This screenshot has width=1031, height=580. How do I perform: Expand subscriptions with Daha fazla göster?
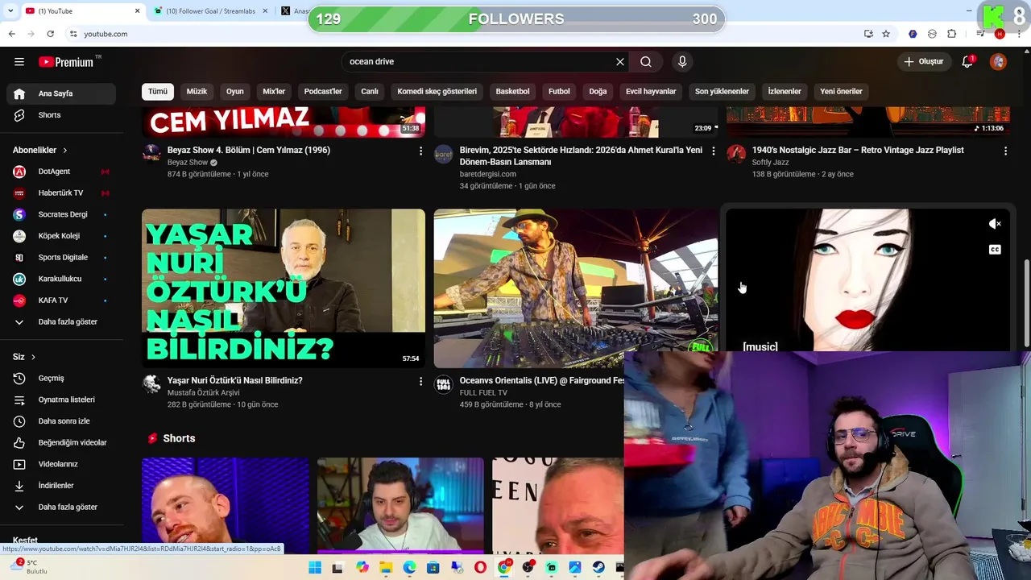pyautogui.click(x=61, y=321)
